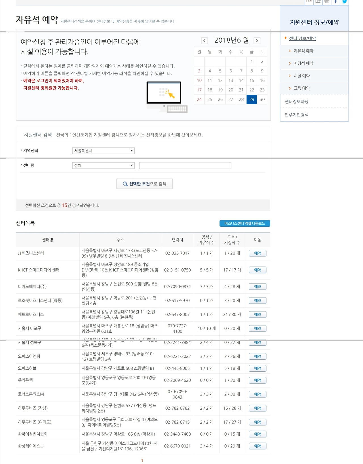
Task: Click 예약 for 우리은행
Action: tap(258, 380)
